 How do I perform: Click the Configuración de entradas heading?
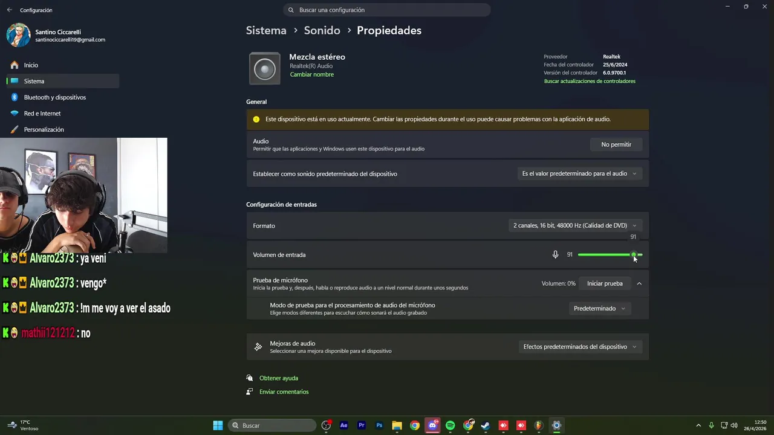[x=281, y=204]
